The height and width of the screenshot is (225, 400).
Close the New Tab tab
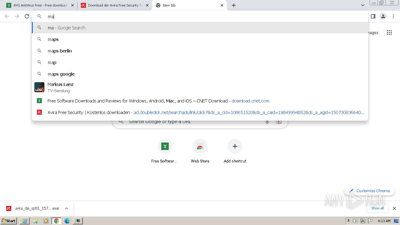tap(222, 5)
